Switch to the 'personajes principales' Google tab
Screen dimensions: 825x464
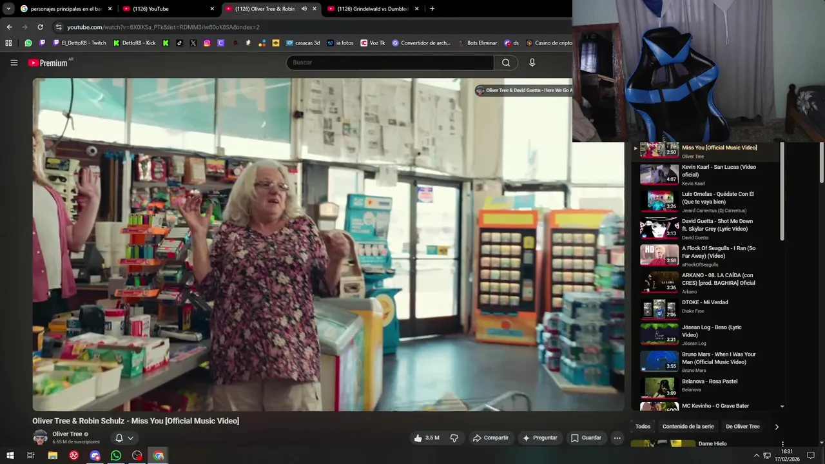pyautogui.click(x=65, y=9)
